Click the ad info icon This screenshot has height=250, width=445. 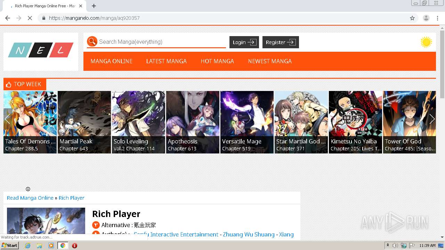click(28, 189)
